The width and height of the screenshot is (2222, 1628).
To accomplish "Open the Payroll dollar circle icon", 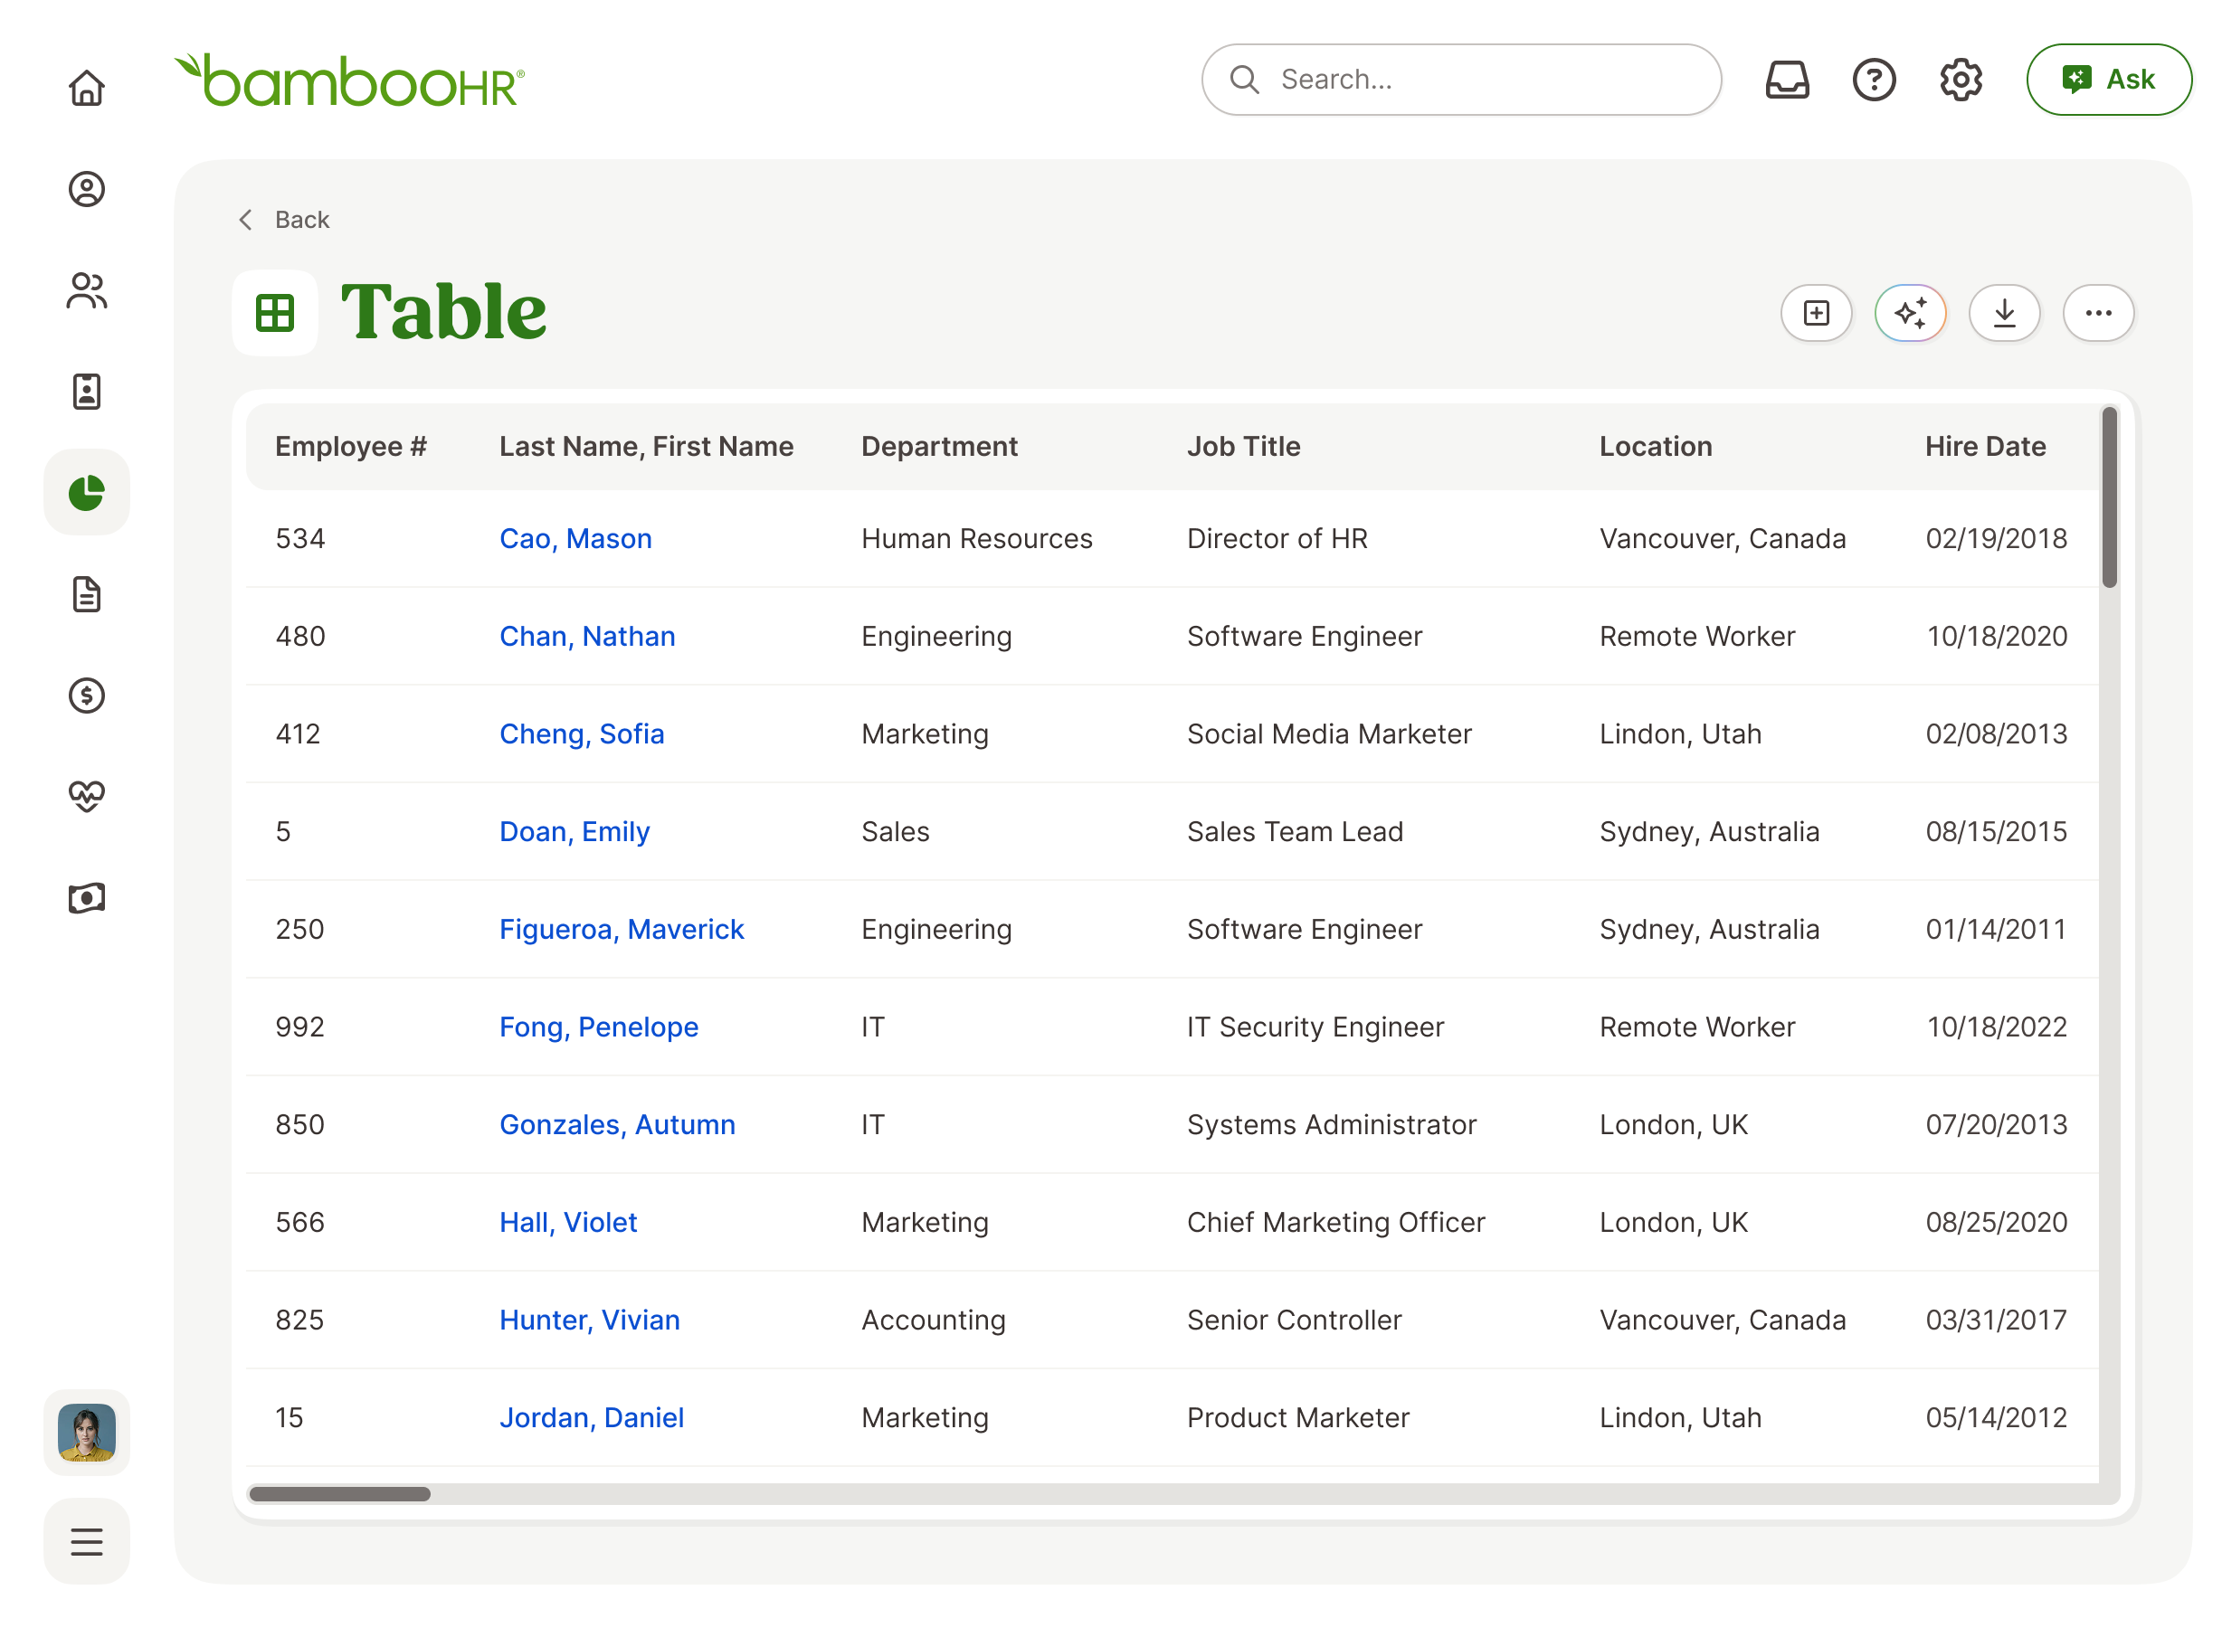I will point(87,696).
